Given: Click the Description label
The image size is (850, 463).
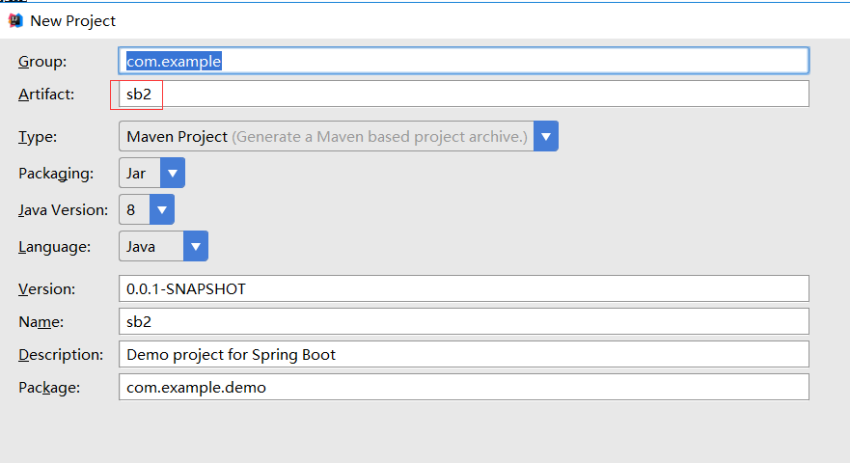Looking at the screenshot, I should (x=61, y=355).
